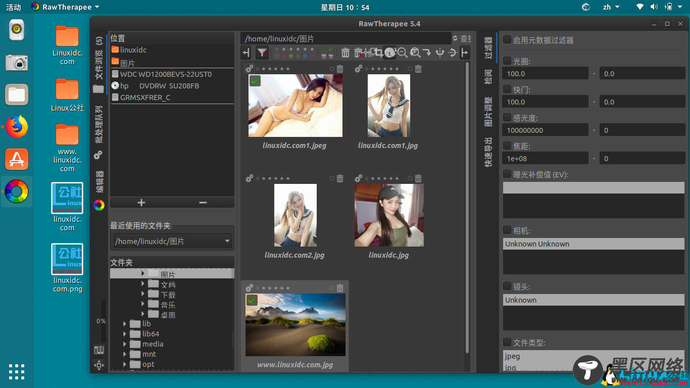Image resolution: width=690 pixels, height=388 pixels.
Task: Click the /home/linuxidc/图片 path field at top
Action: pos(346,38)
